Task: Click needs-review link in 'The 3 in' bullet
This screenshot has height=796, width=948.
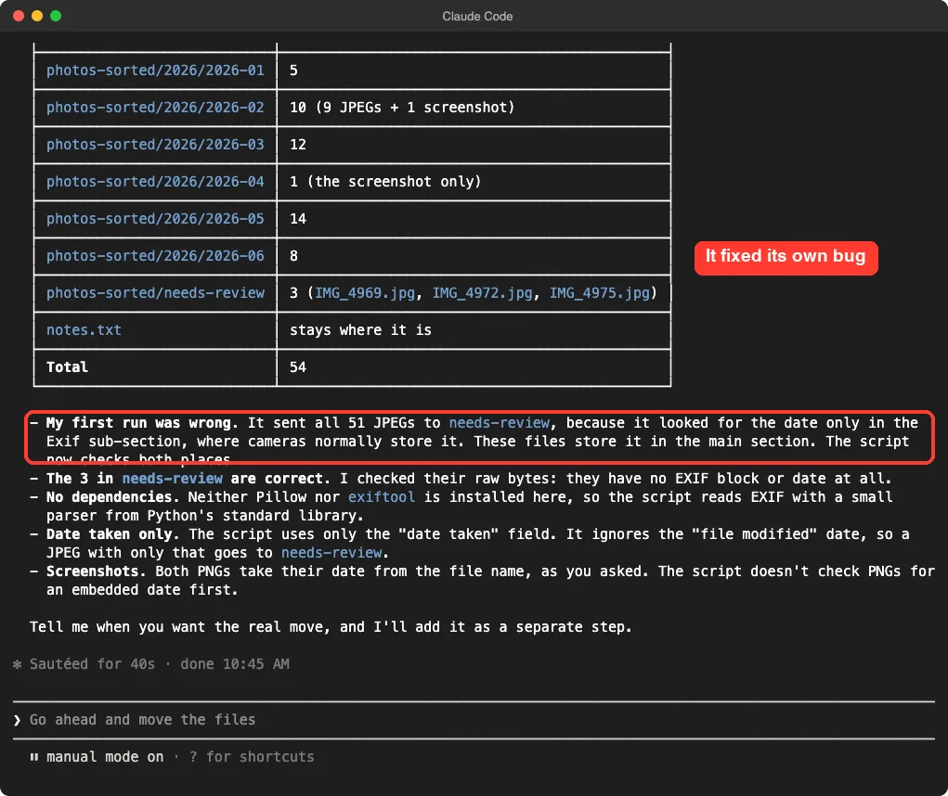Action: [x=173, y=479]
